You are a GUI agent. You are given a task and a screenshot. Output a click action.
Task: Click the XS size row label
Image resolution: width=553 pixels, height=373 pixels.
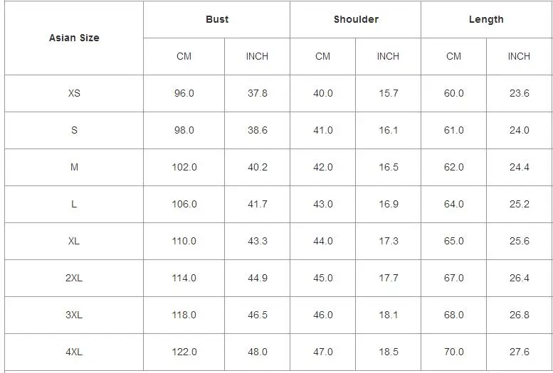coord(74,93)
